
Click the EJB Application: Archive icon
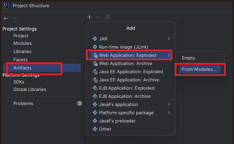click(x=95, y=96)
